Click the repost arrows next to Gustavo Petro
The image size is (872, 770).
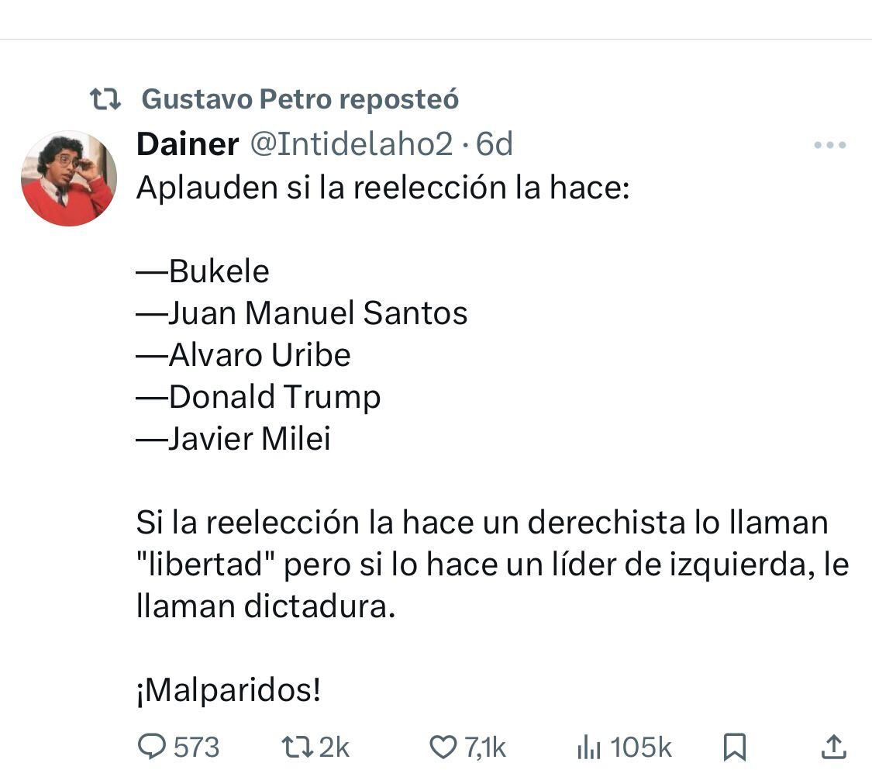point(105,98)
